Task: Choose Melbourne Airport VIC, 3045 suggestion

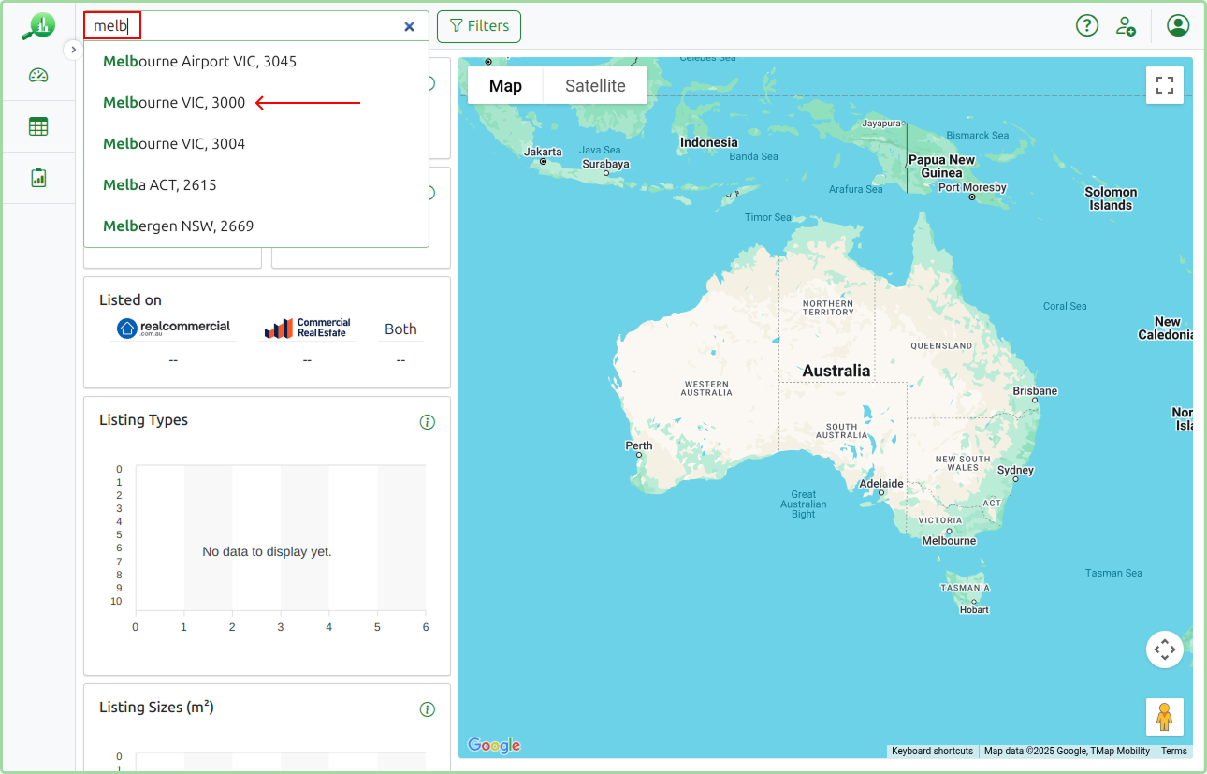Action: (x=200, y=61)
